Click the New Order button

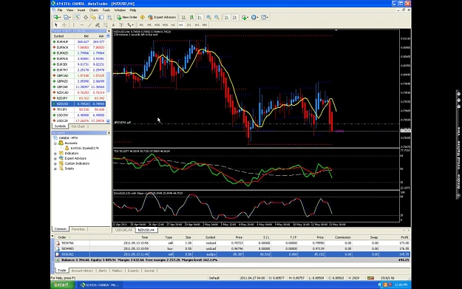(x=127, y=18)
